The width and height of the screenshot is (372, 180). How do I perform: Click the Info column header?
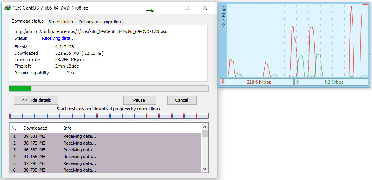pyautogui.click(x=130, y=128)
